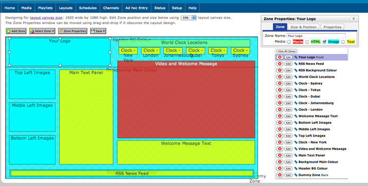This screenshot has height=186, width=368.
Task: Toggle the Image media checkbox
Action: point(325,42)
